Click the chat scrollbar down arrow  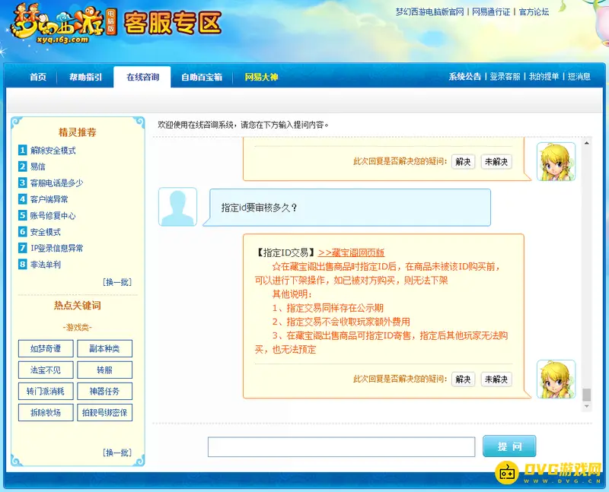click(586, 406)
